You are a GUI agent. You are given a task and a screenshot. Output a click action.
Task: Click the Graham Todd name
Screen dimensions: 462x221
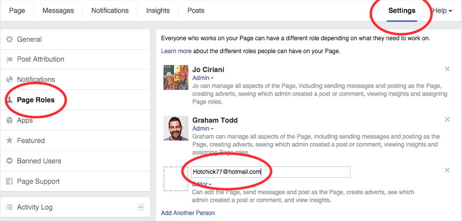point(215,120)
